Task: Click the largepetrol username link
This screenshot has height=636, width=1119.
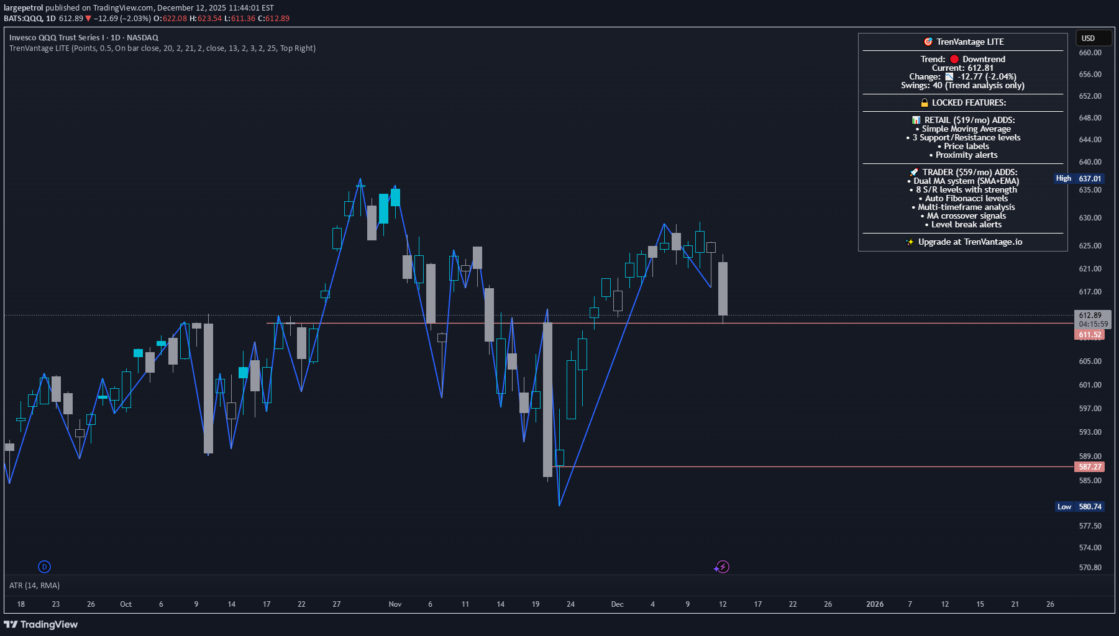Action: [23, 7]
